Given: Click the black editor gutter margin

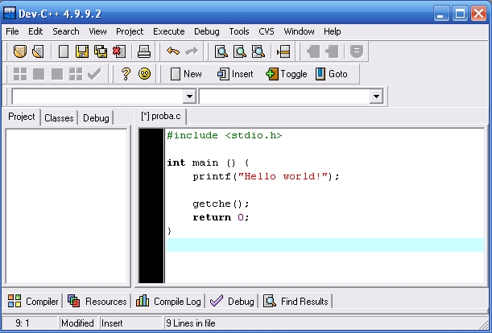Looking at the screenshot, I should [x=151, y=206].
